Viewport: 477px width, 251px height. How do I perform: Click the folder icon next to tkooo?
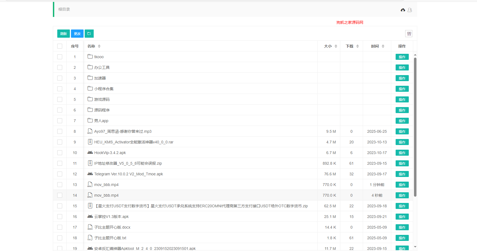coord(90,57)
